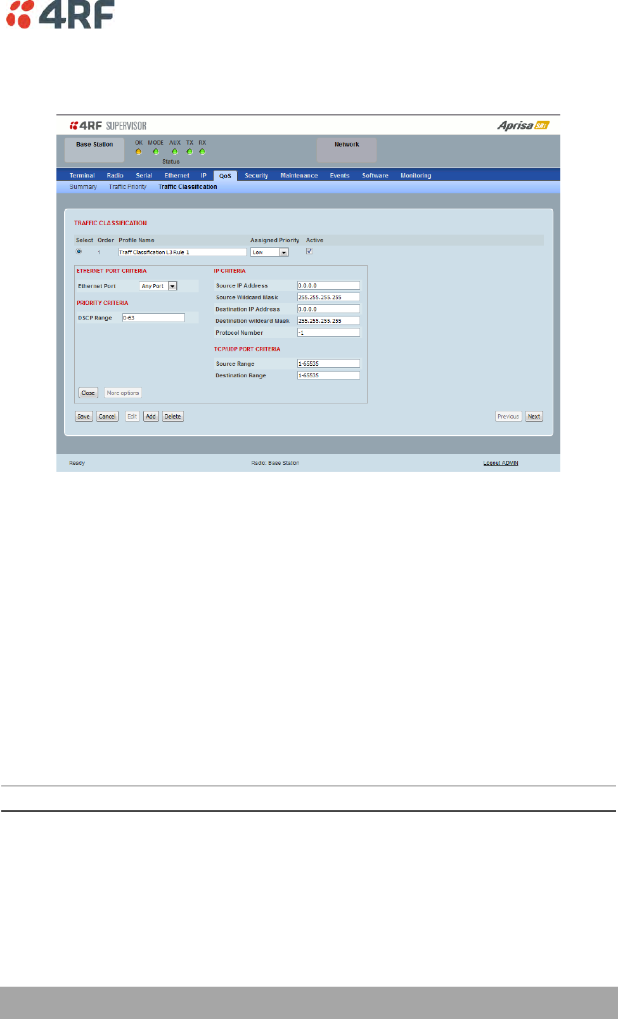
Task: Click the Logout ADMIN link
Action: pyautogui.click(x=501, y=463)
